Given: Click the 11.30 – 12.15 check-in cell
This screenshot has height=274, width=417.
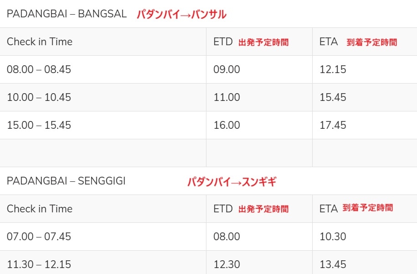Looking at the screenshot, I should [39, 264].
